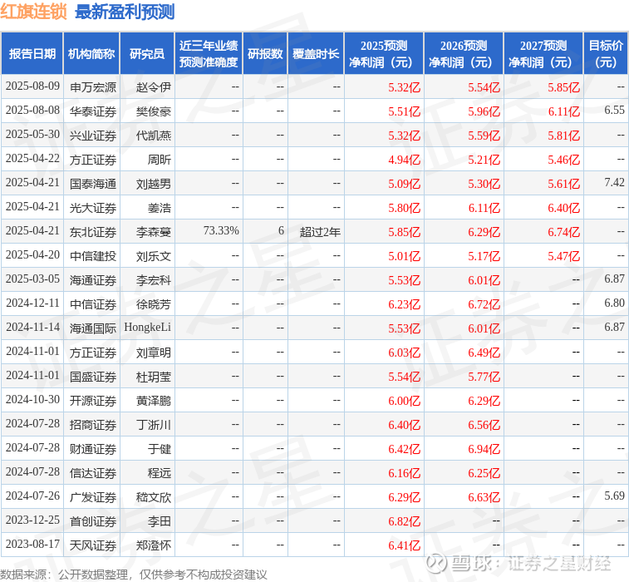Select the 光大证券 institution cell
629x582 pixels.
pos(93,208)
